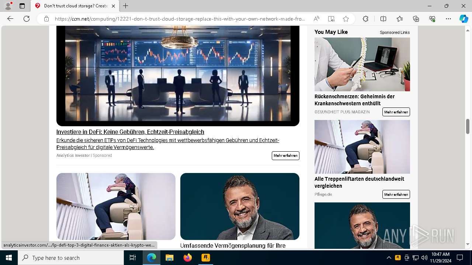Open the Windows Start menu
The image size is (472, 265).
coord(9,258)
